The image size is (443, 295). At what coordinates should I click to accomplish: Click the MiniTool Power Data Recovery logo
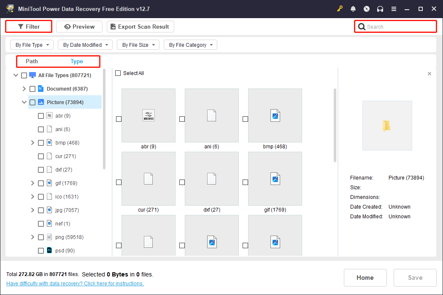10,8
